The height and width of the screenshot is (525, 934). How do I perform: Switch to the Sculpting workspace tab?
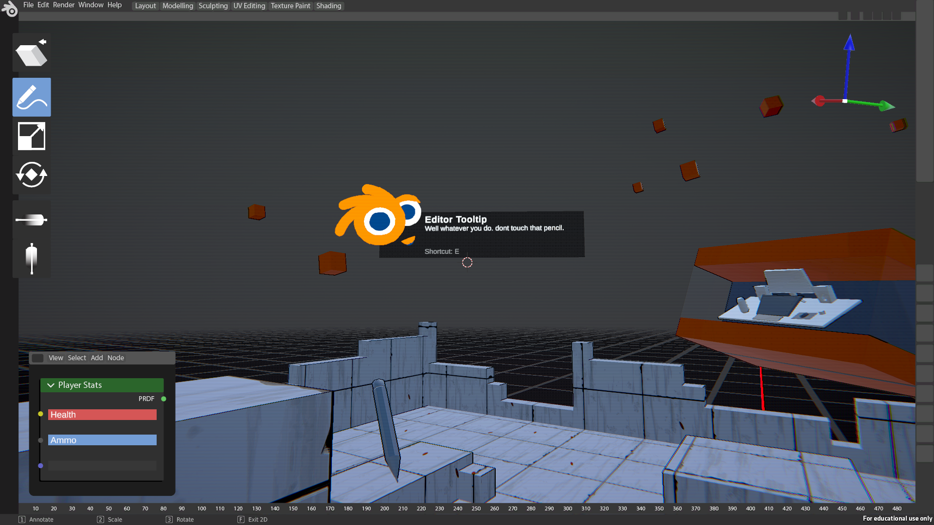point(213,6)
